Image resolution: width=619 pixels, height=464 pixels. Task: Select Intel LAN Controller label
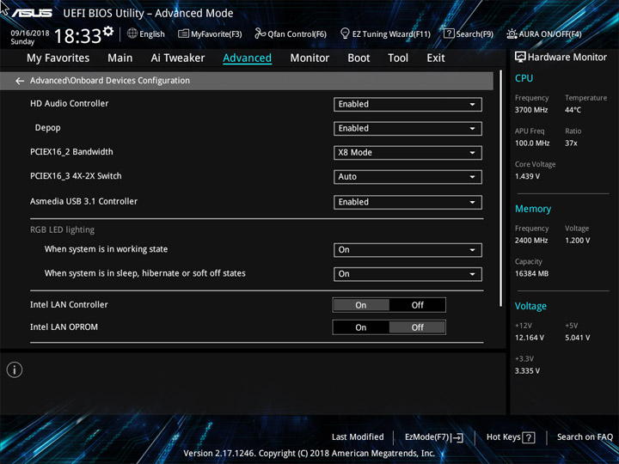coord(69,304)
